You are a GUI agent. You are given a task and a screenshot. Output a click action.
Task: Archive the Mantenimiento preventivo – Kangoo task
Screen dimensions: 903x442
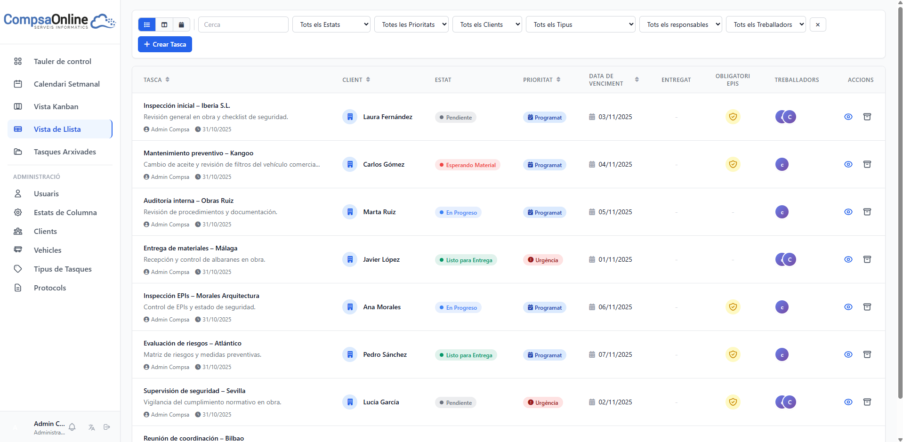(867, 164)
